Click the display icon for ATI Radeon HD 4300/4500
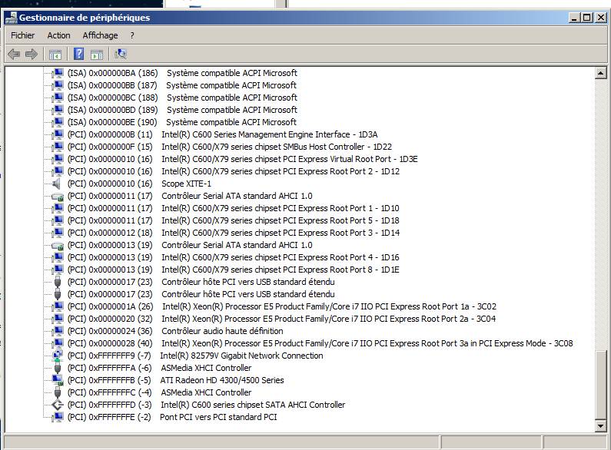This screenshot has height=450, width=611. (58, 380)
